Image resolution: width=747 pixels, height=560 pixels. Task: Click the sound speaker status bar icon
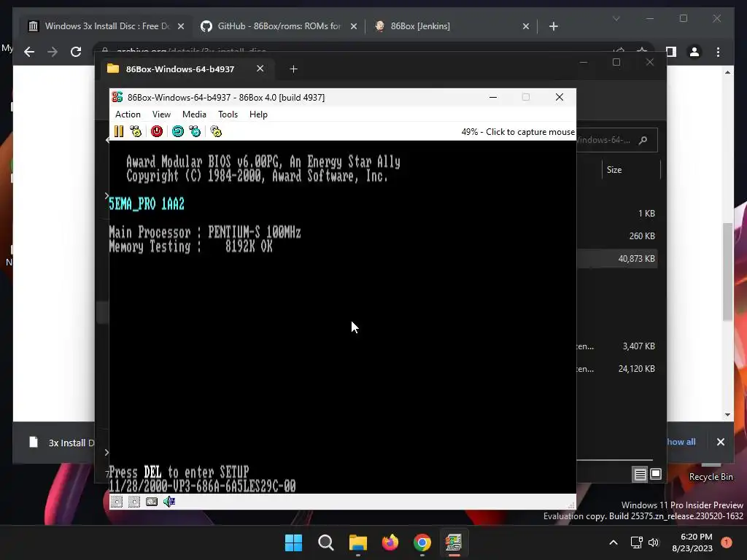point(169,502)
